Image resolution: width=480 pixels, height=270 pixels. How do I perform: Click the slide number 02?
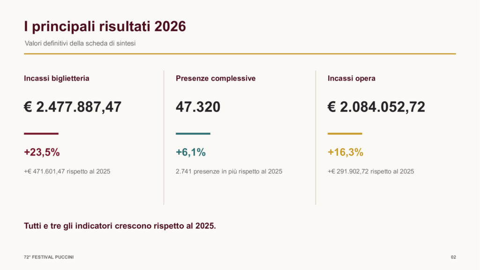pyautogui.click(x=453, y=257)
